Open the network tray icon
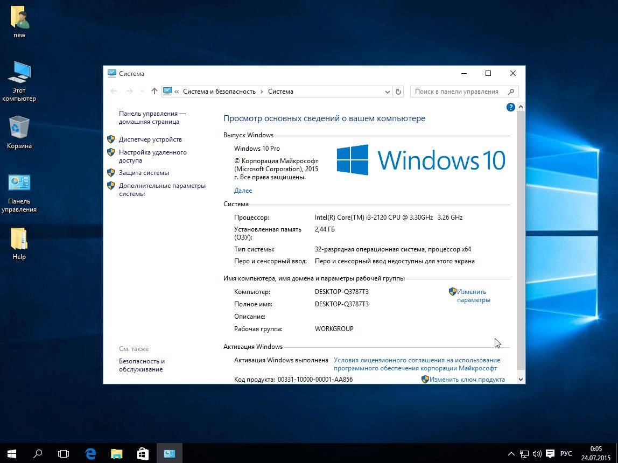Screen dimensions: 618x463 524,454
